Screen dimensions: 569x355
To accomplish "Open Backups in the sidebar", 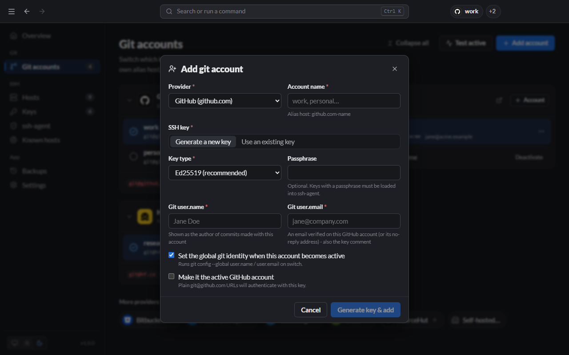I will point(52,171).
